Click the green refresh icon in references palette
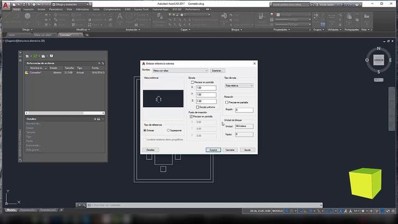Screen dimensions: 398x224 coord(35,56)
